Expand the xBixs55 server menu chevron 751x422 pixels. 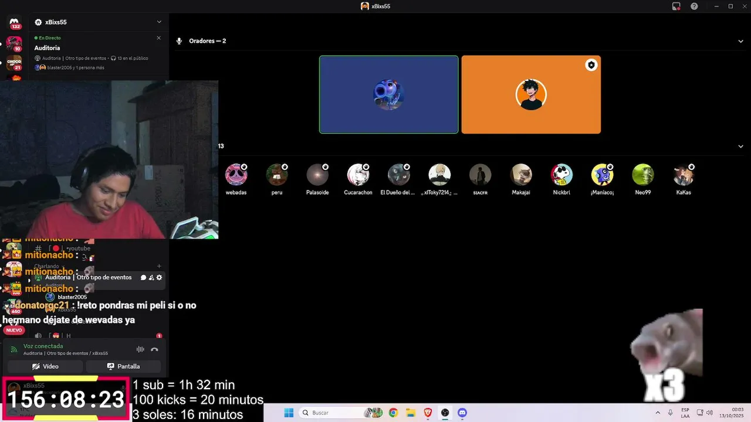click(x=159, y=22)
